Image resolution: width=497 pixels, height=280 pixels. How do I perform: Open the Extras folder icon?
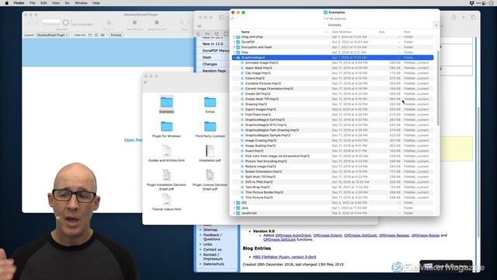210,102
